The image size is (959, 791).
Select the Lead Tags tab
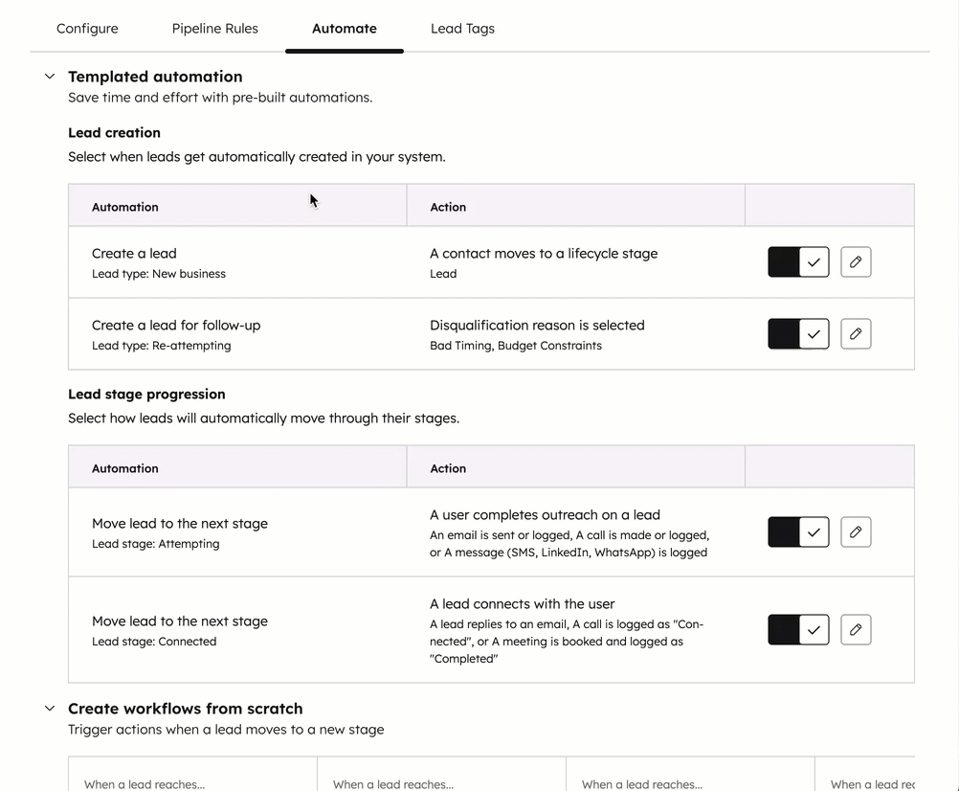pos(462,29)
